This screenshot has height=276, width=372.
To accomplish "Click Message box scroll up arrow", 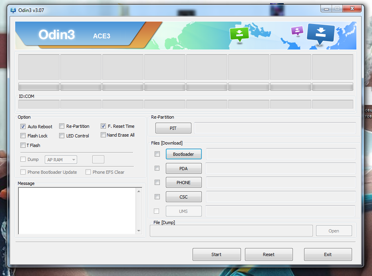I will point(139,191).
